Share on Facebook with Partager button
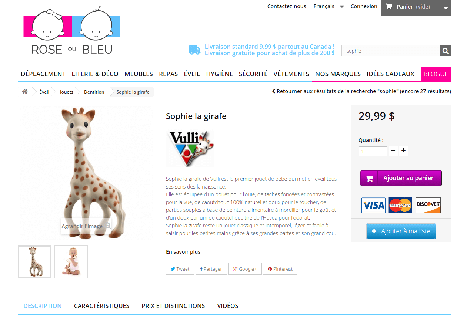This screenshot has width=470, height=325. [211, 269]
